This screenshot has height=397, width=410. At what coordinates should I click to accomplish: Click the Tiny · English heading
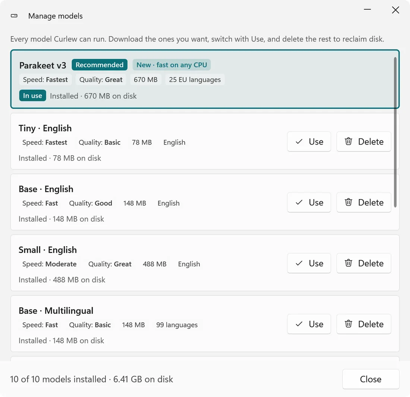pyautogui.click(x=45, y=128)
